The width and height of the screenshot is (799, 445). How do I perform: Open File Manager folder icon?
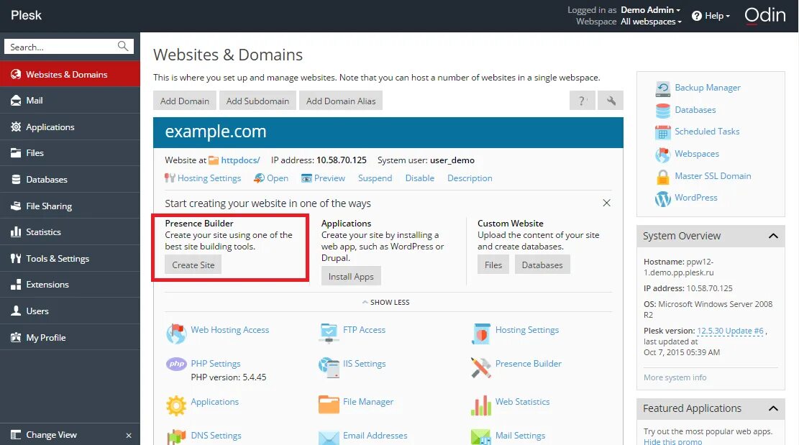pyautogui.click(x=329, y=405)
